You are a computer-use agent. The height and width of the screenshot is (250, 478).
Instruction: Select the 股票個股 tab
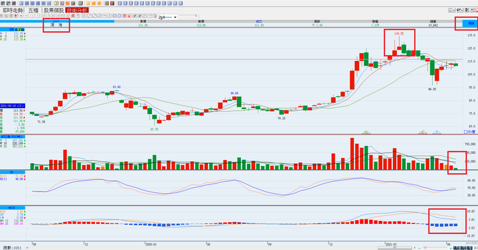[54, 11]
